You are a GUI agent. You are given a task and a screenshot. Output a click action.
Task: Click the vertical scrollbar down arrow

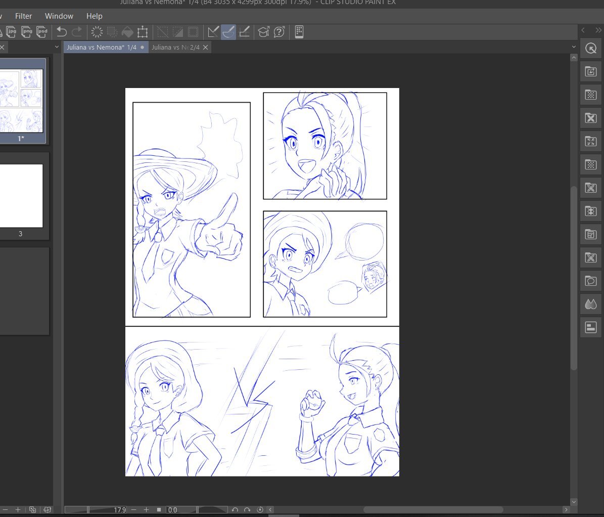[x=574, y=502]
